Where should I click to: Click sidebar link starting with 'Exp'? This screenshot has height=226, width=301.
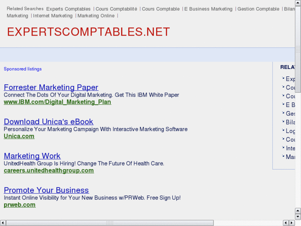(x=290, y=79)
